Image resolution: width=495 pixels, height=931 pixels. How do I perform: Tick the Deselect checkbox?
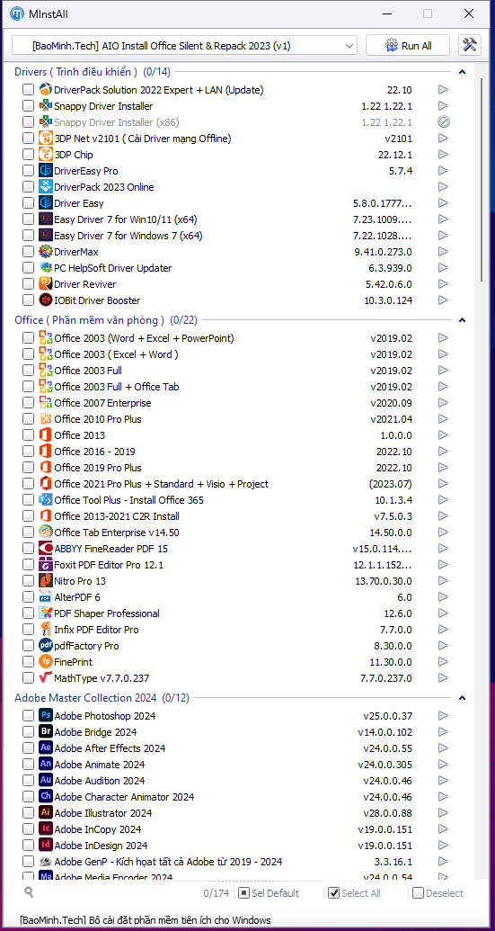418,893
